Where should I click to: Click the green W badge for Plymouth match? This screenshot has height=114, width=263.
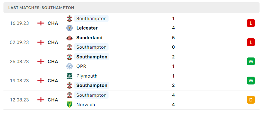[251, 81]
